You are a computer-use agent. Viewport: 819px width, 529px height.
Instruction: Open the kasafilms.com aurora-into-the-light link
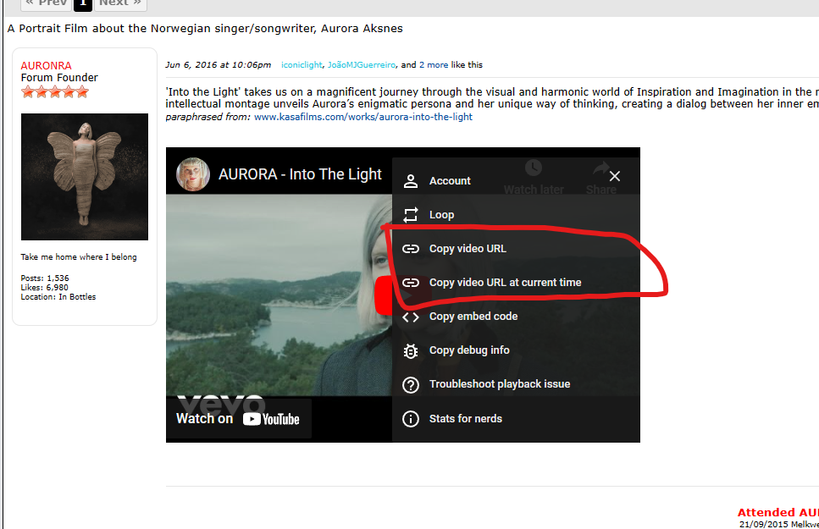363,117
